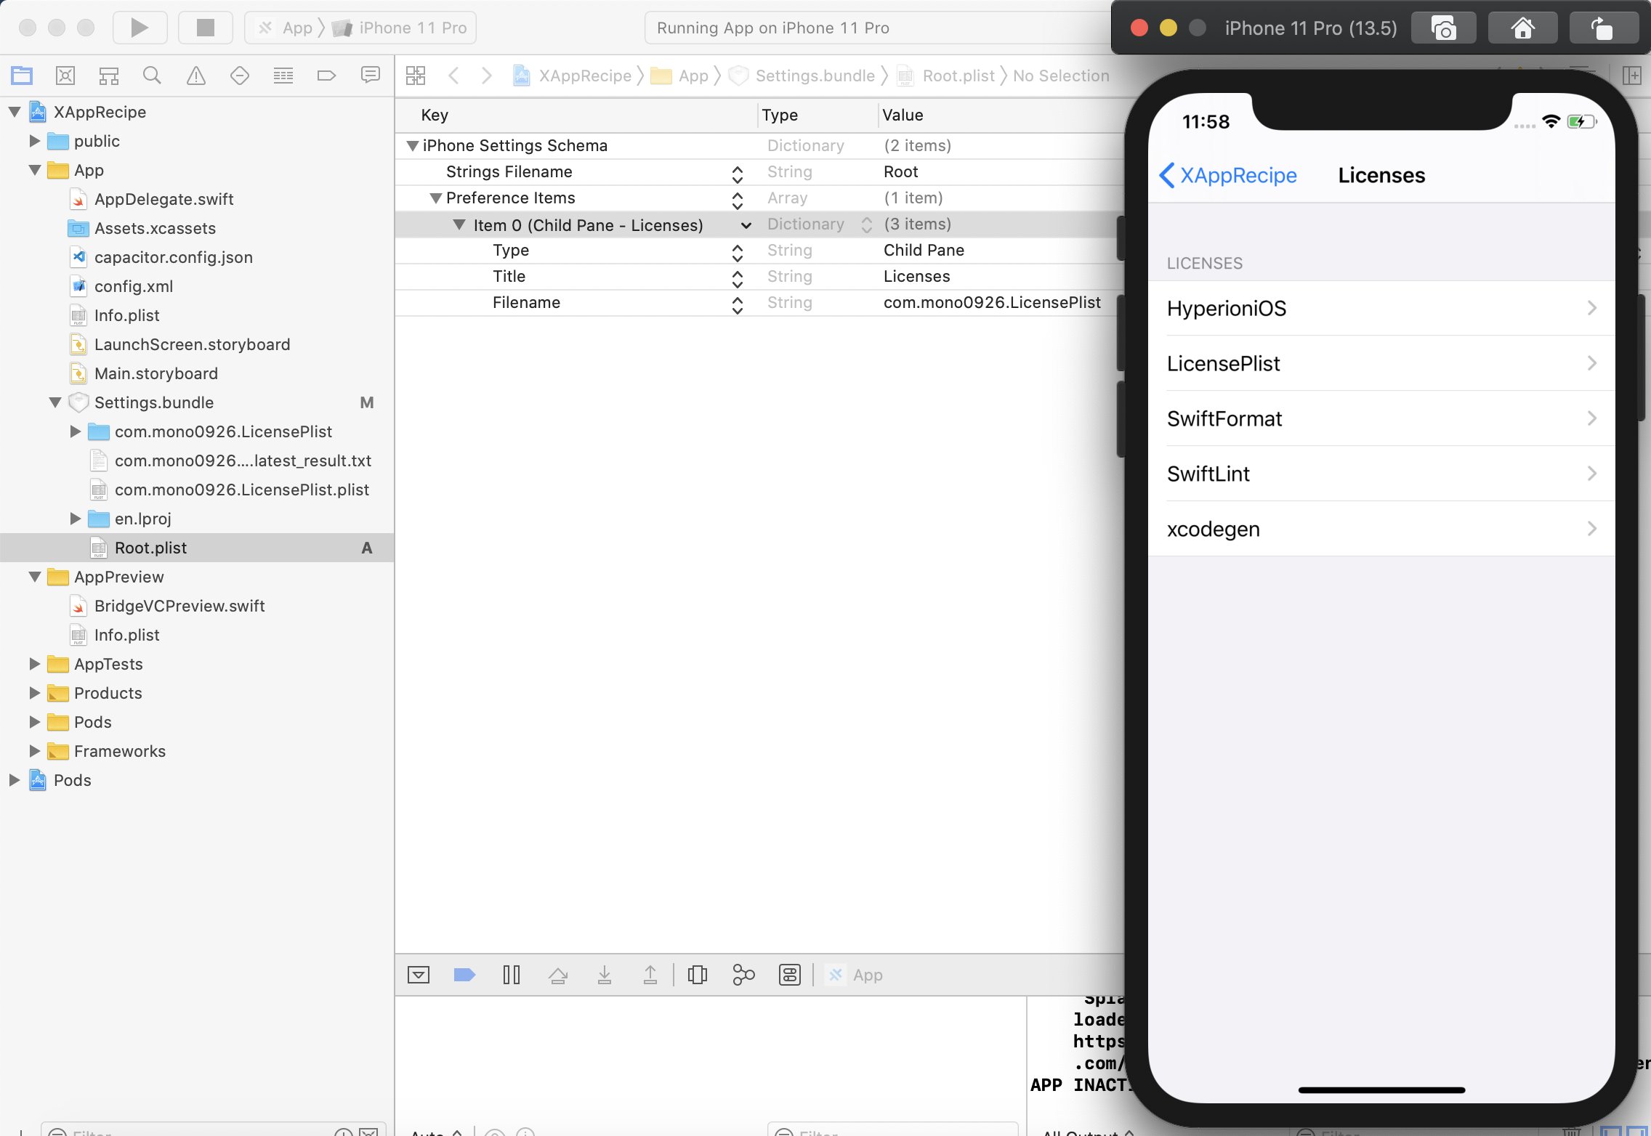Add editor with the split editor icon
The image size is (1651, 1136).
coord(1632,76)
